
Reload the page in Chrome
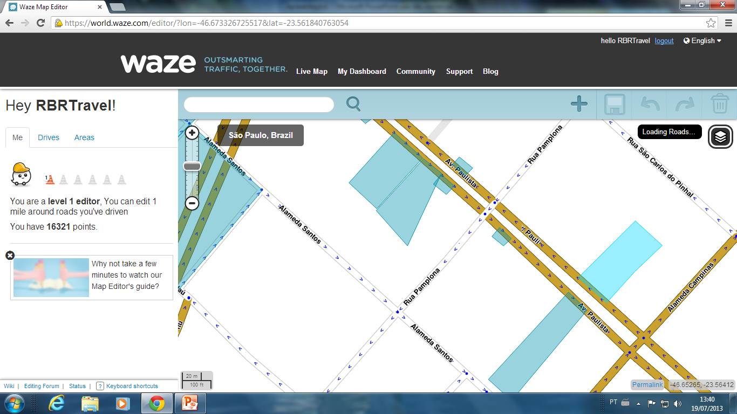point(40,23)
